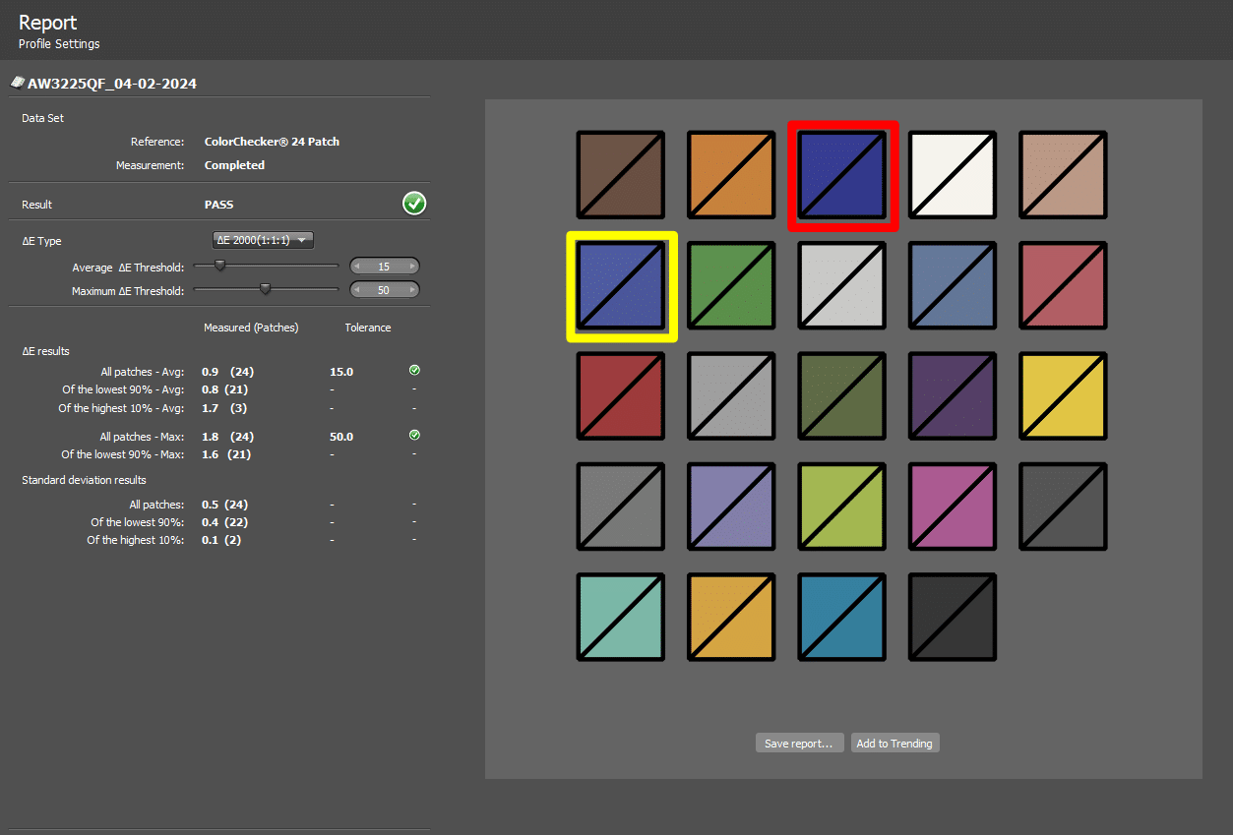Click the profile icon beside AW3225QF_04-02-2024
Screen dimensions: 1233x835
(x=17, y=83)
